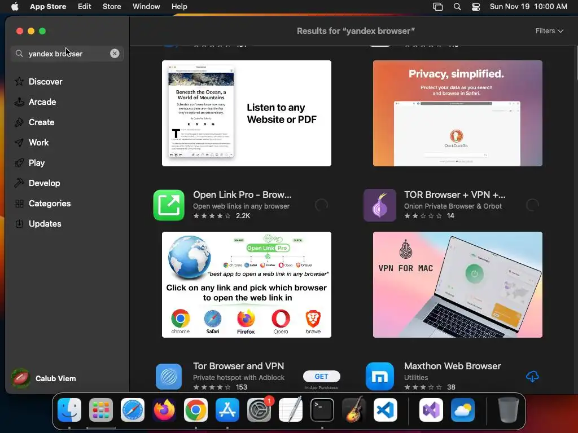Image resolution: width=578 pixels, height=433 pixels.
Task: Click the date and time clock
Action: pos(528,7)
